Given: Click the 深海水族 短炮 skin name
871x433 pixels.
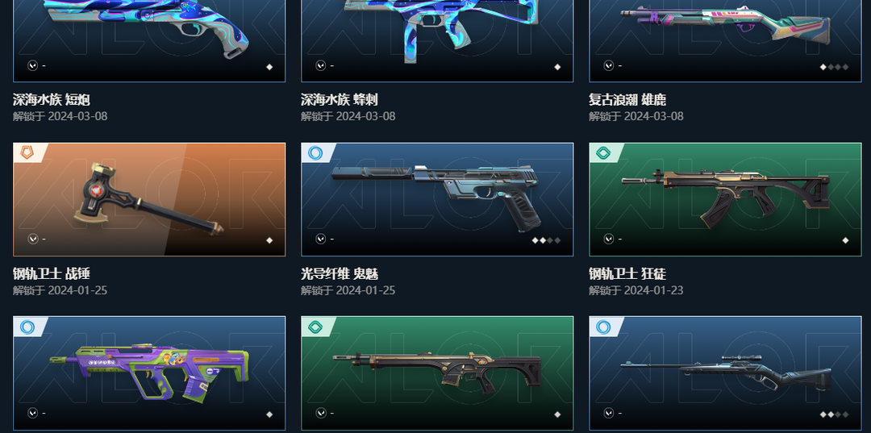Looking at the screenshot, I should [x=52, y=100].
